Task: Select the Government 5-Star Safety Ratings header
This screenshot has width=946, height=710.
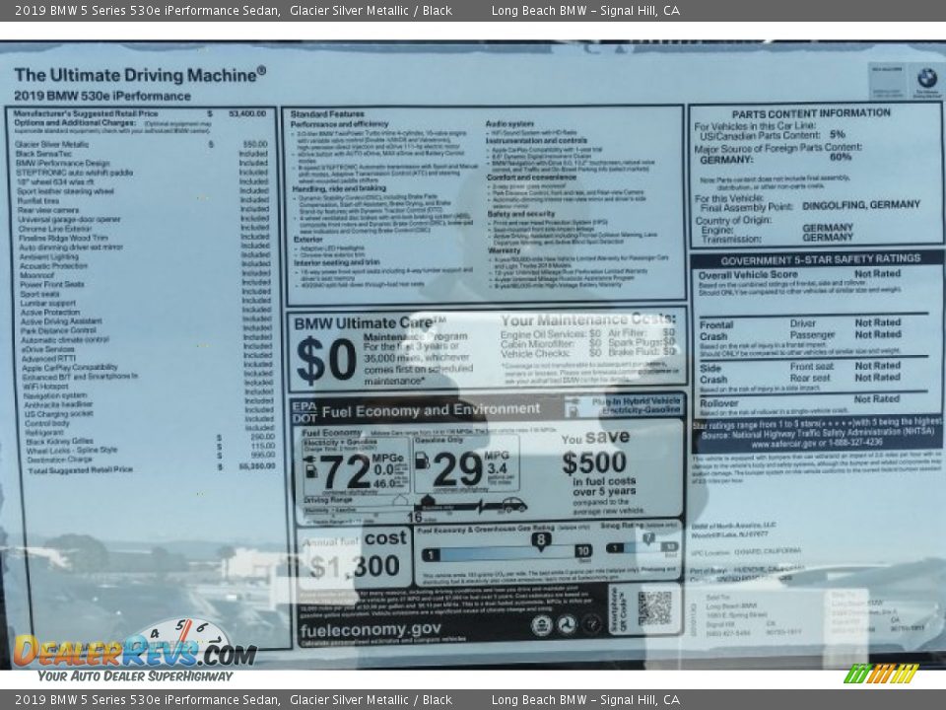Action: [815, 258]
